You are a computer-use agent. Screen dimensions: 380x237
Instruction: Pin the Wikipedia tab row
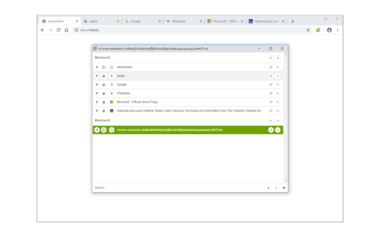tap(97, 93)
